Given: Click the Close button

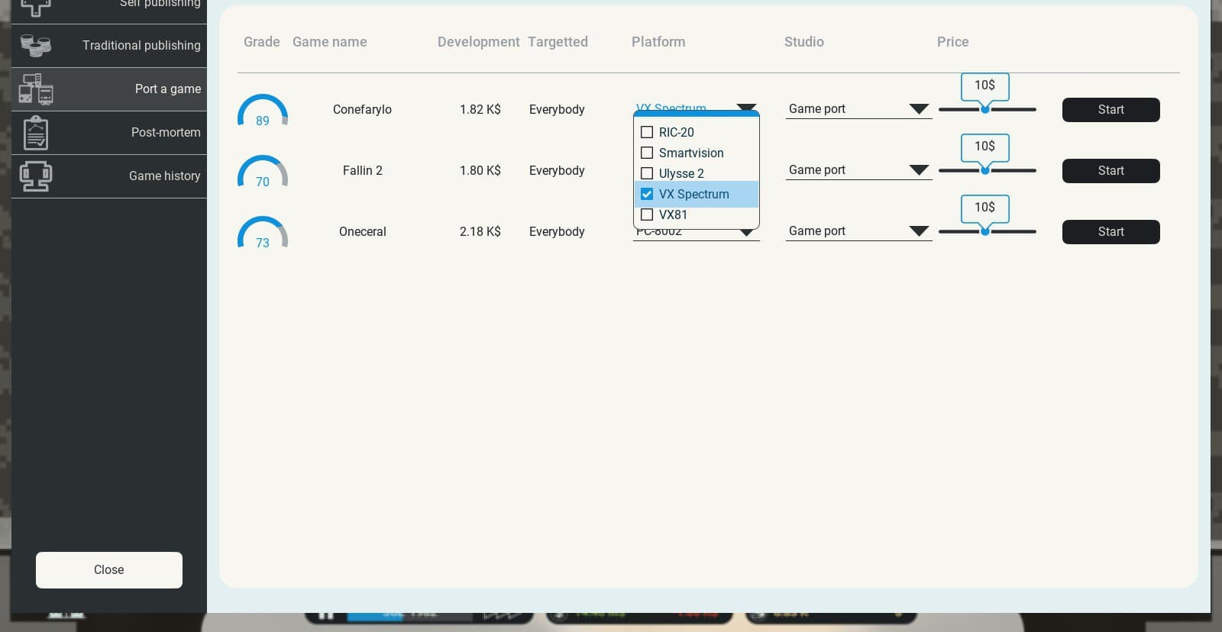Looking at the screenshot, I should click(x=109, y=570).
